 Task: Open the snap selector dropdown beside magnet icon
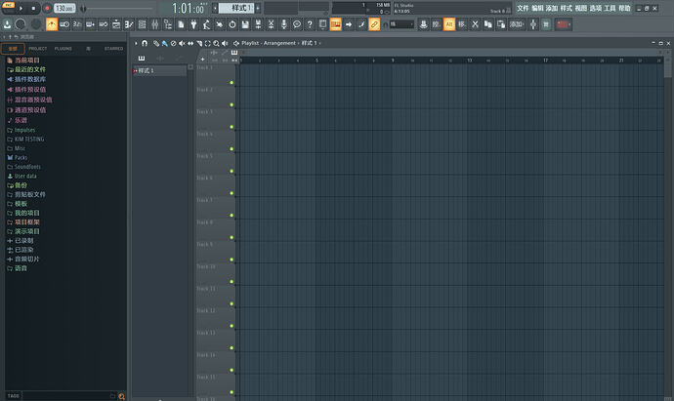(x=401, y=24)
